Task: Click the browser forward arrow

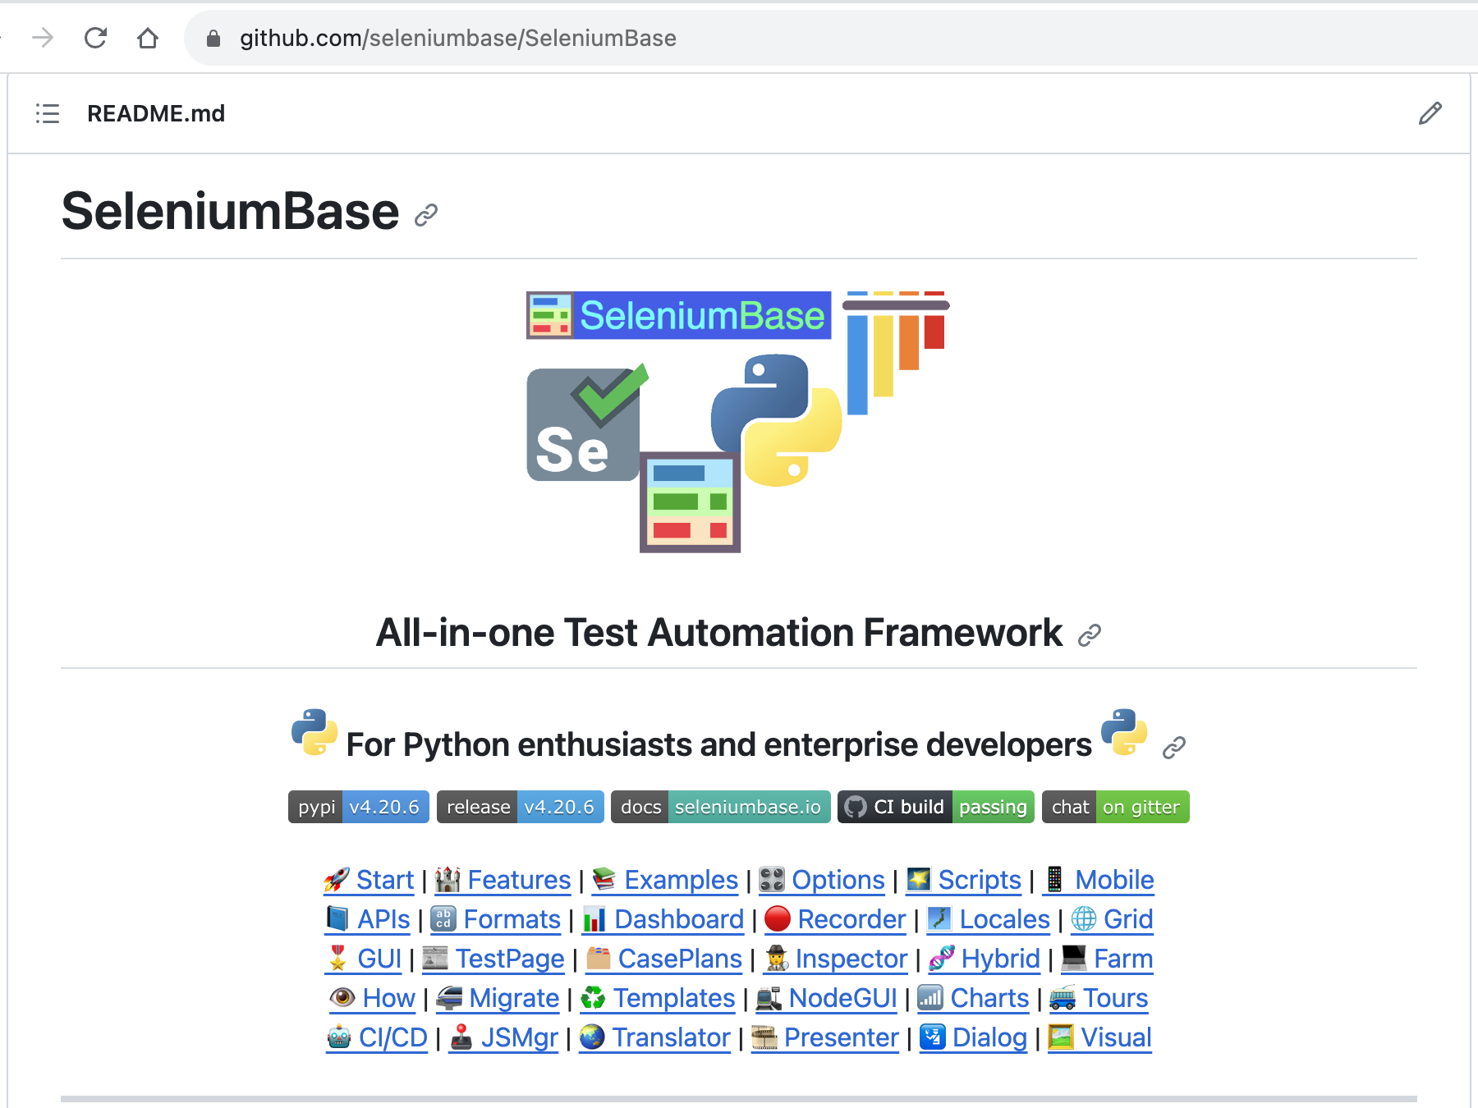Action: [x=43, y=38]
